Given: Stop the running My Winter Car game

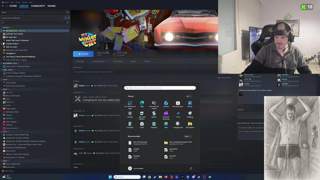Looking at the screenshot, I should 83,54.
